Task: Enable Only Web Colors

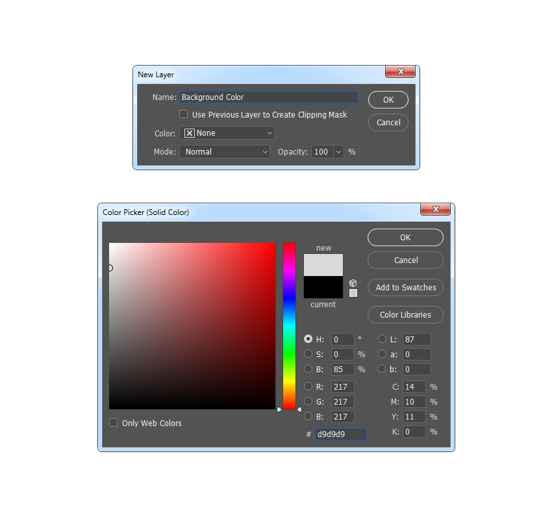Action: coord(114,423)
